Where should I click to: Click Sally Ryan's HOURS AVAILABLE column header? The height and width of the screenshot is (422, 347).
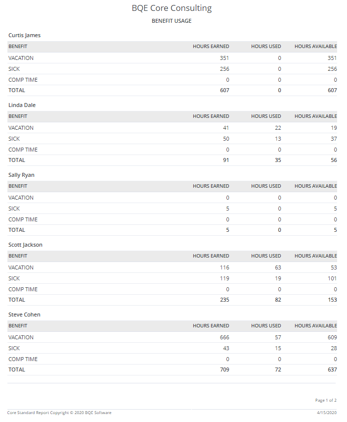(315, 186)
